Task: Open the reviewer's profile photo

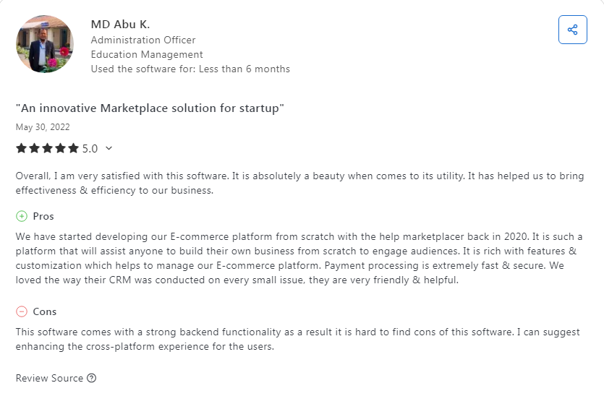Action: coord(45,44)
